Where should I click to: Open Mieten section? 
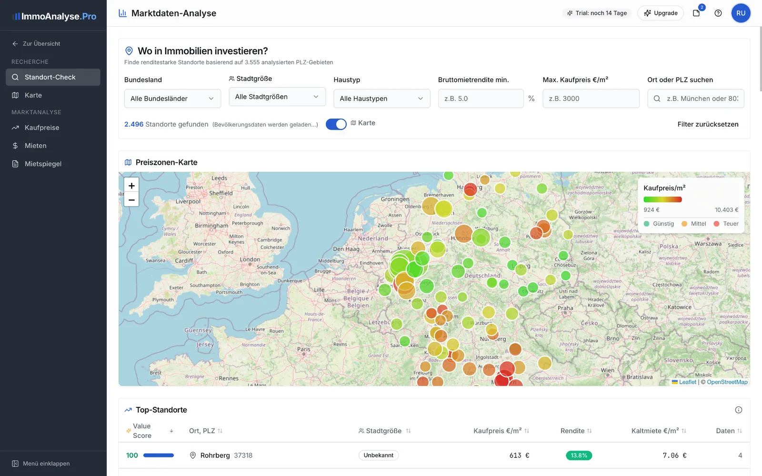point(53,146)
